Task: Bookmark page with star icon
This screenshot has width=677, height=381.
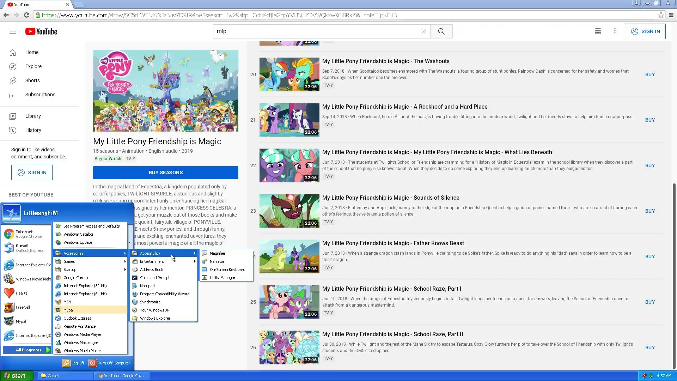Action: [x=661, y=15]
